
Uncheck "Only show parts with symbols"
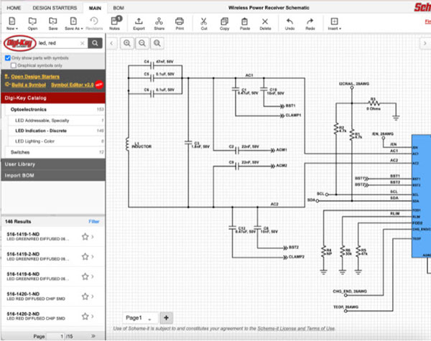point(8,57)
